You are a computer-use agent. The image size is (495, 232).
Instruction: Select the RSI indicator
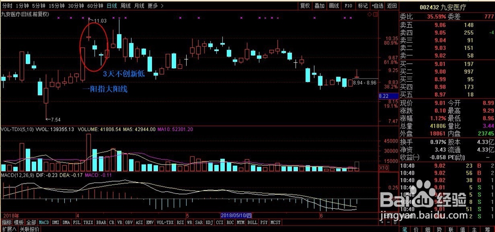(181, 223)
